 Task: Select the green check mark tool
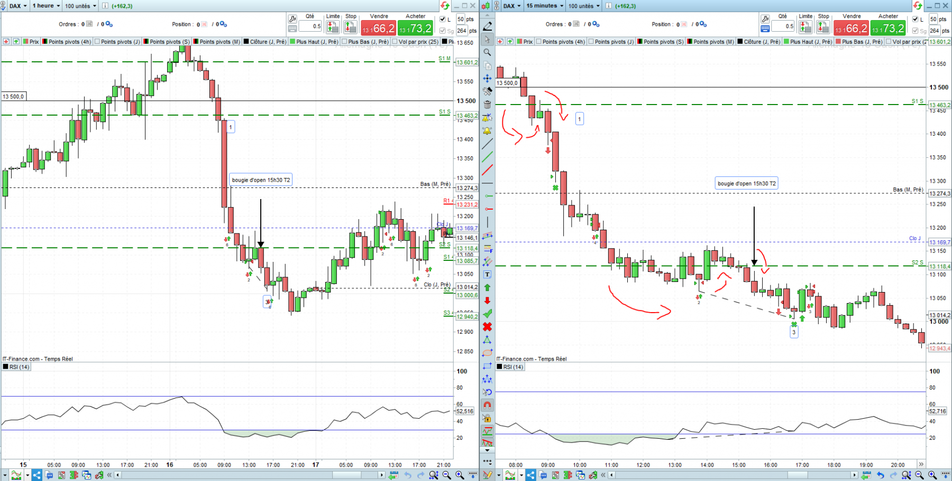pos(487,314)
